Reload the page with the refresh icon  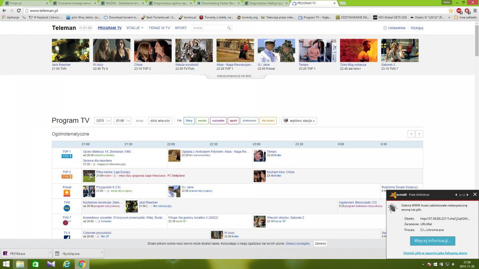pos(20,10)
